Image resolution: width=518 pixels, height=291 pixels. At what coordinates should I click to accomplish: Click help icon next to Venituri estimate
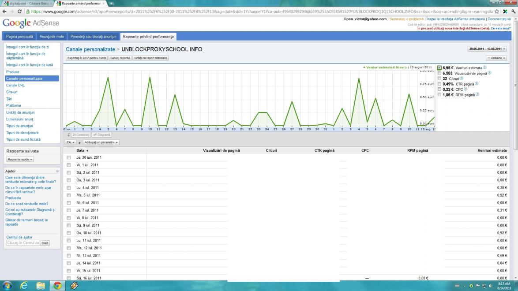pyautogui.click(x=485, y=67)
